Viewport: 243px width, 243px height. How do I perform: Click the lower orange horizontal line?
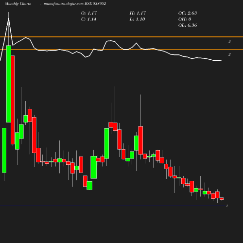coord(121,50)
